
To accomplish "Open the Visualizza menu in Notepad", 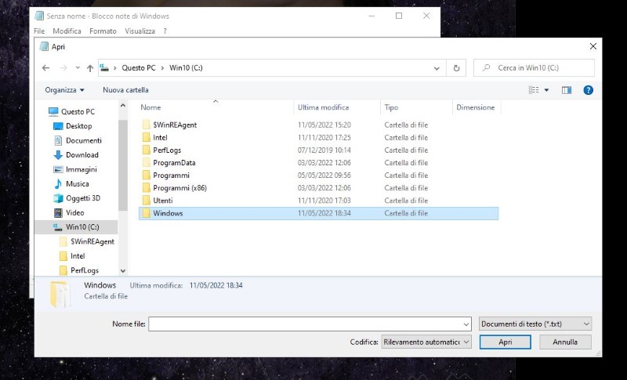I will (140, 31).
